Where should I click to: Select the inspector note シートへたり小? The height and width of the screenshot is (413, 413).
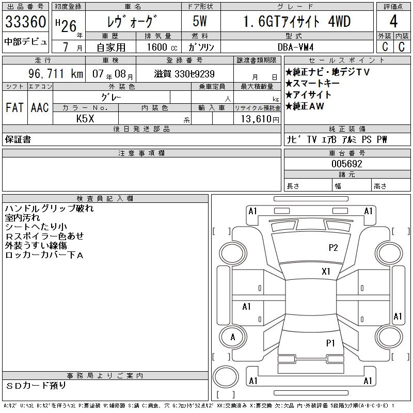click(x=36, y=227)
